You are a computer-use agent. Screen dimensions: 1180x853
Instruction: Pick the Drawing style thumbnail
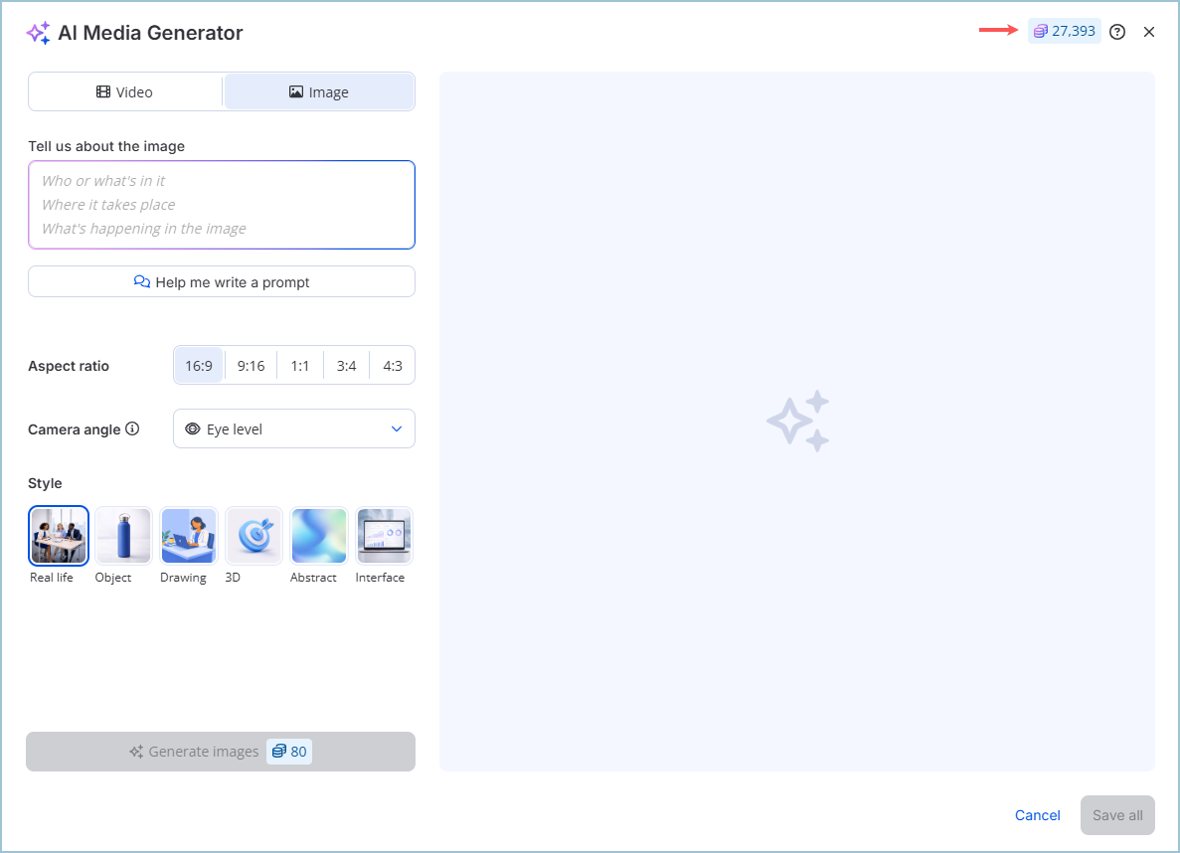[x=189, y=536]
